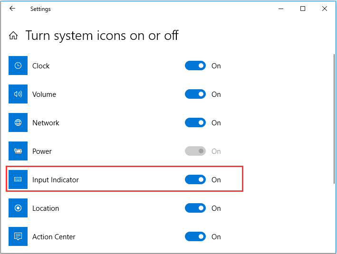Click the Clock icon tile
Screen dimensions: 337x254
[18, 66]
